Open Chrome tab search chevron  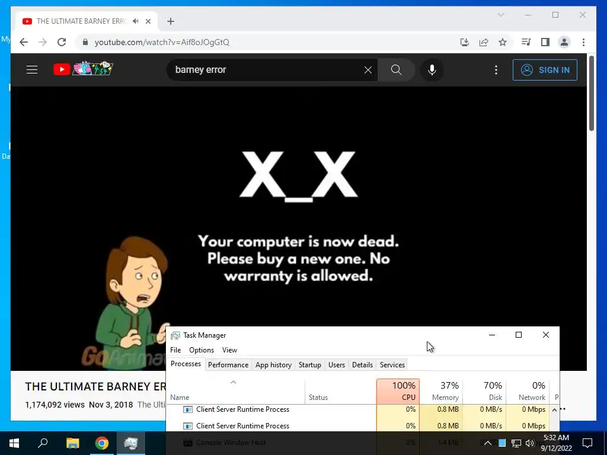500,15
